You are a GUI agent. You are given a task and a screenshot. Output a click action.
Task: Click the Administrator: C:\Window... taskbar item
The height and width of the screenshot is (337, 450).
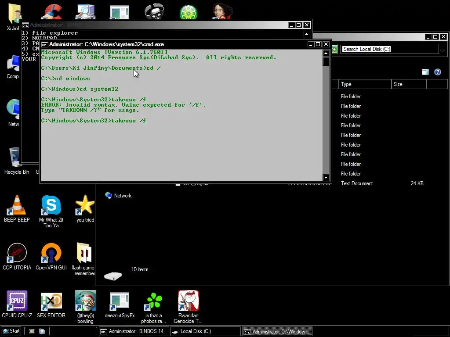click(x=277, y=332)
